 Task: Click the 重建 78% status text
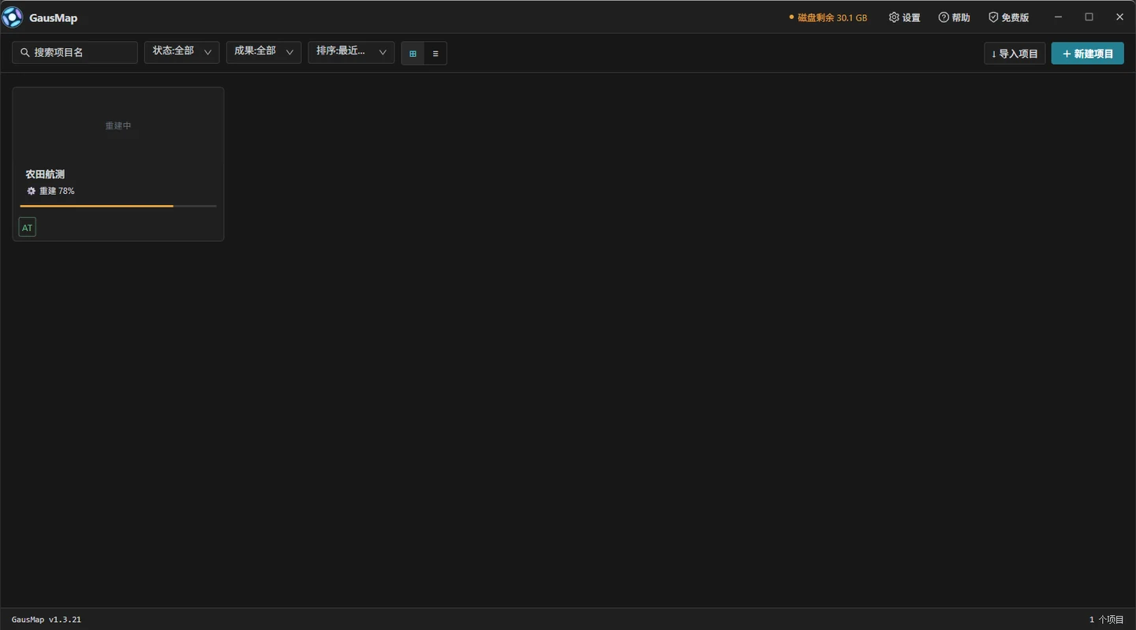(x=57, y=191)
